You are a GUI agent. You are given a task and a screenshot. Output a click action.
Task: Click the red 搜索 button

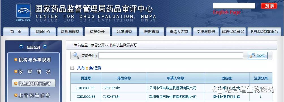269,6
